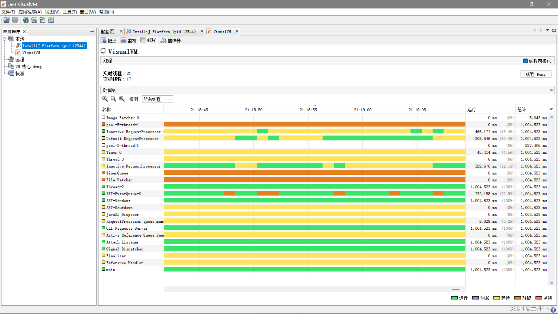
Task: Click the first toolbar load snapshot icon
Action: pos(6,20)
